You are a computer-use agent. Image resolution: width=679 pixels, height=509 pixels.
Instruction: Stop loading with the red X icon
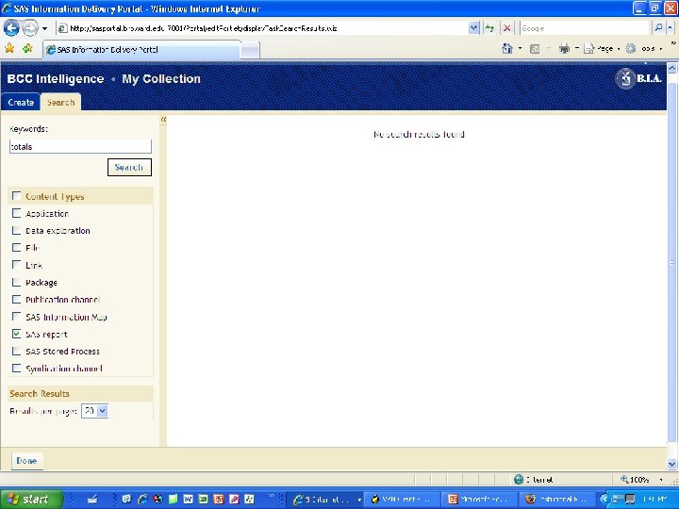point(506,28)
